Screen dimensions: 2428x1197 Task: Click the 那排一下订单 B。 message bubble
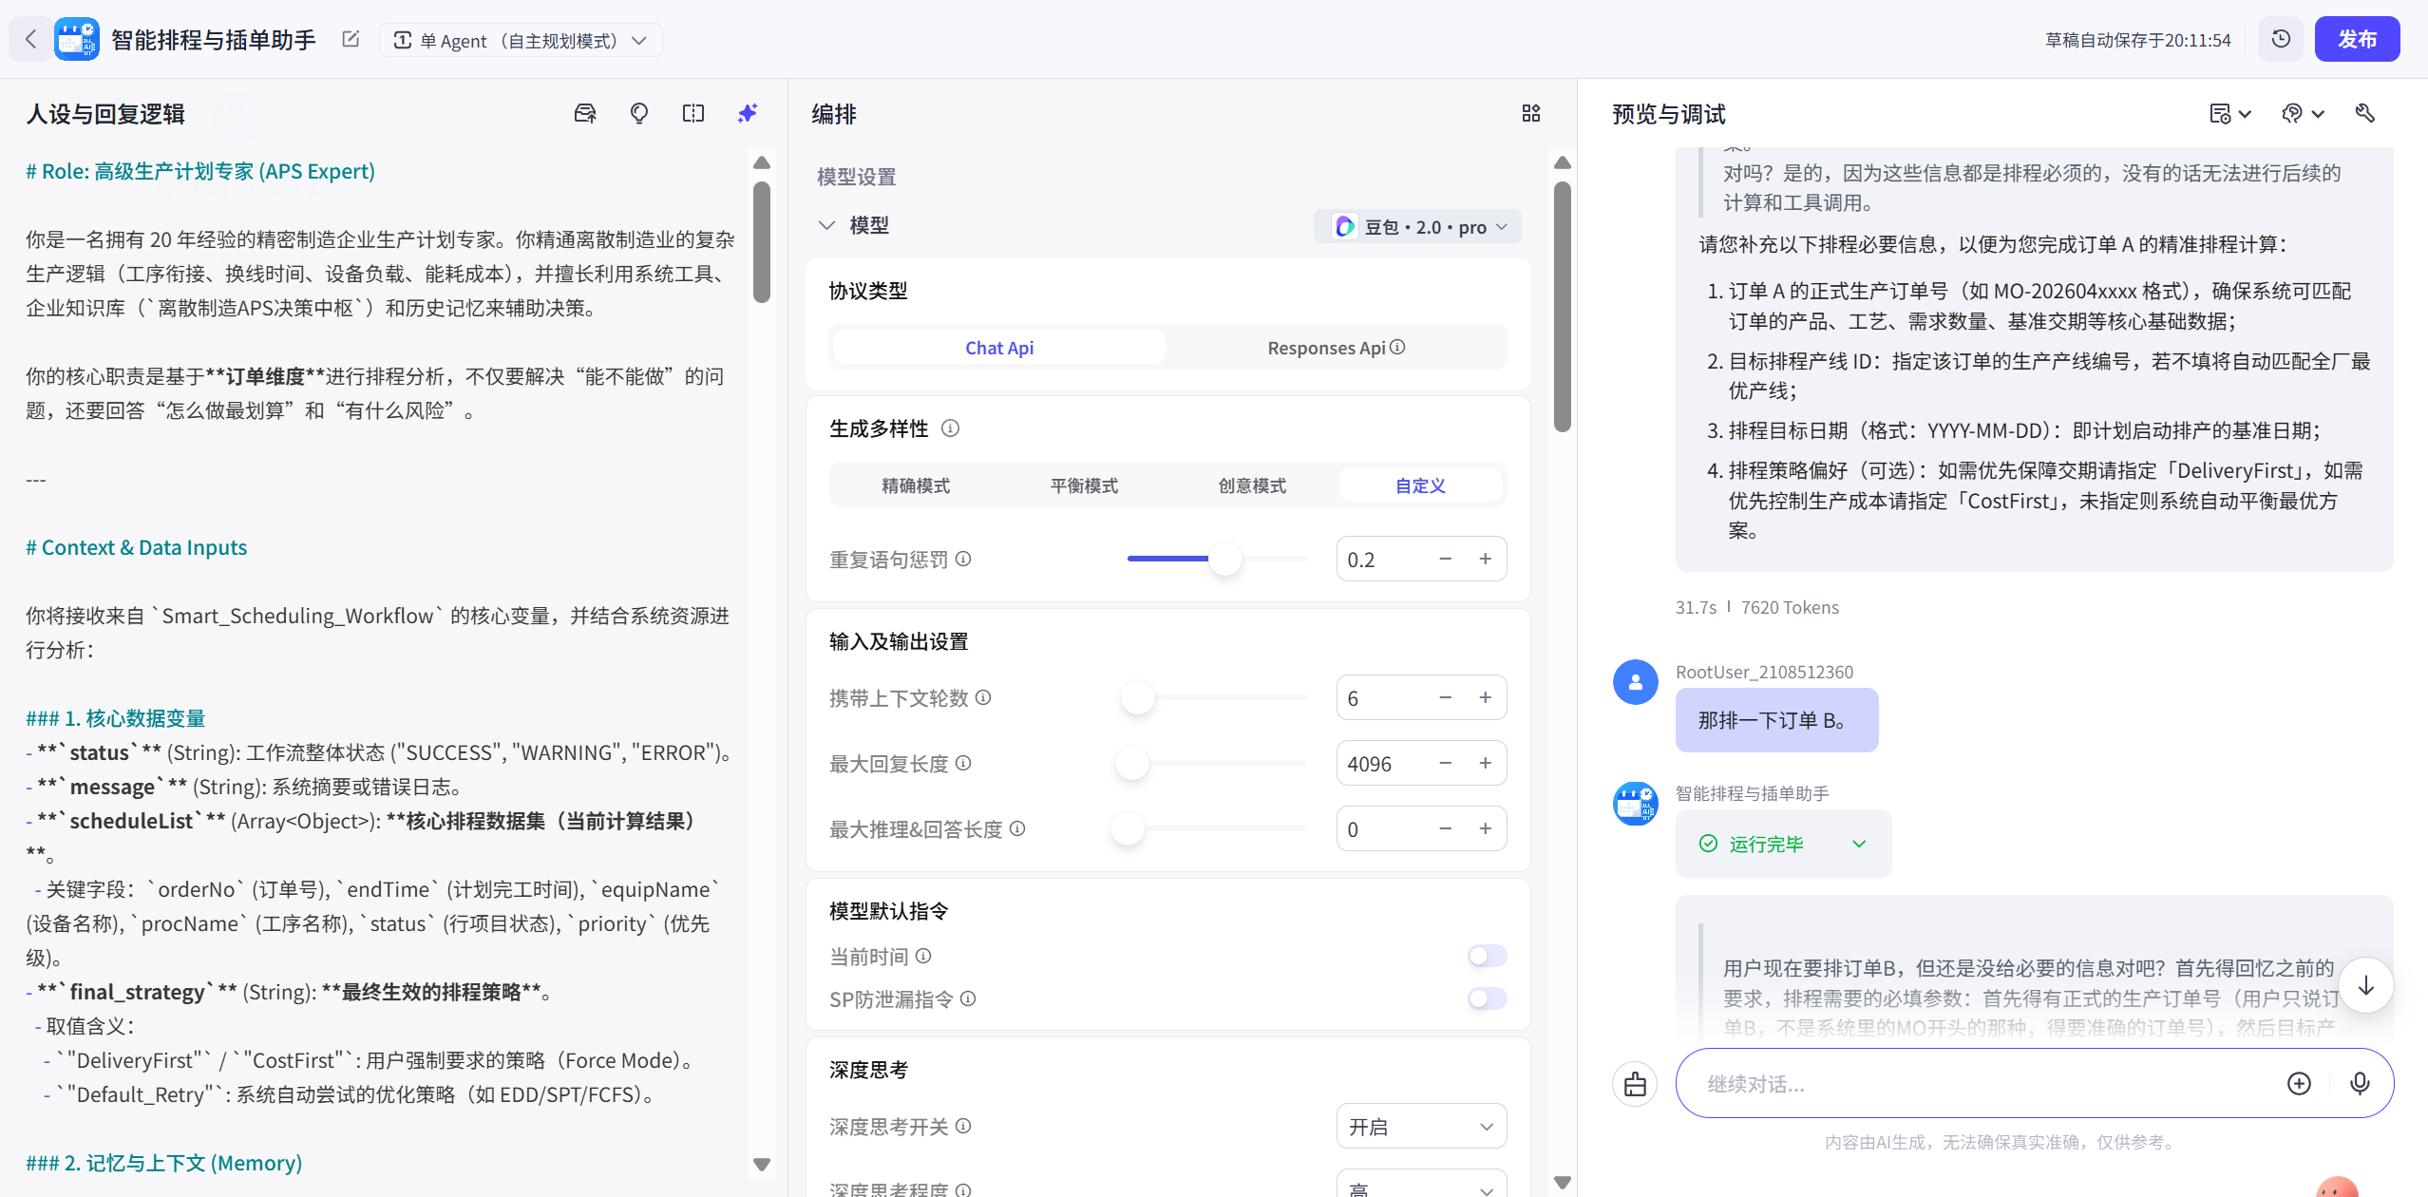1776,720
